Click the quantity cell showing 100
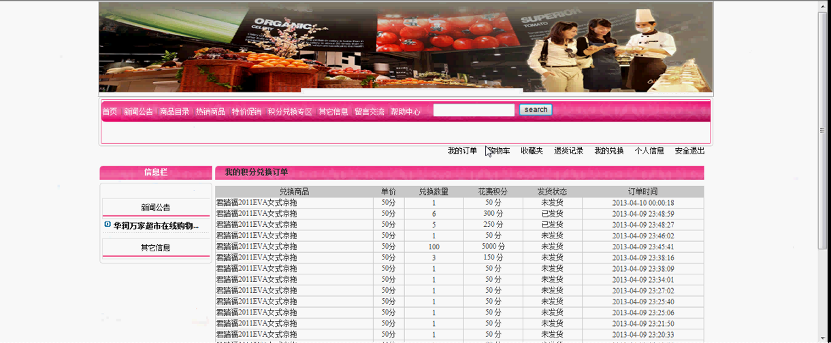This screenshot has width=831, height=343. pyautogui.click(x=434, y=247)
